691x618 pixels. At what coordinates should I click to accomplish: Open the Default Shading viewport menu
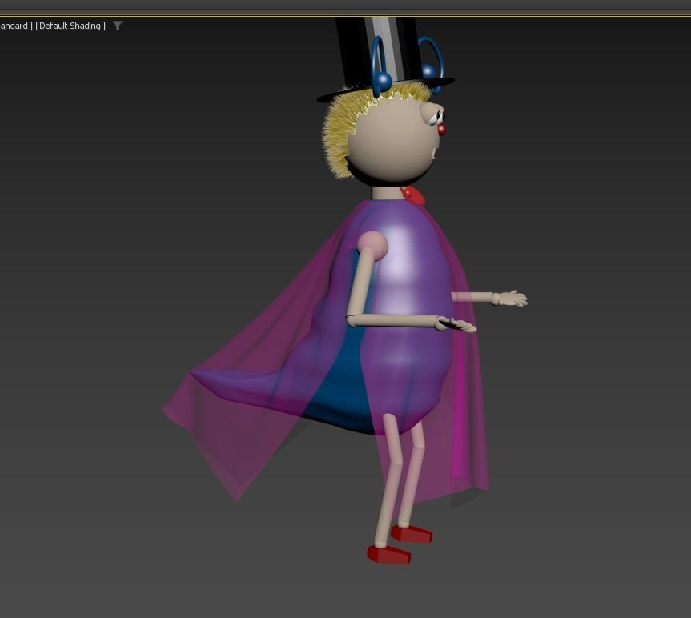tap(71, 26)
